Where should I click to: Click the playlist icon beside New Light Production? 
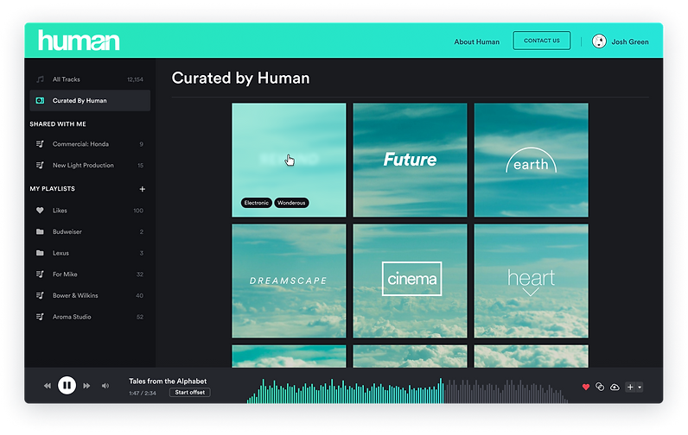point(40,165)
